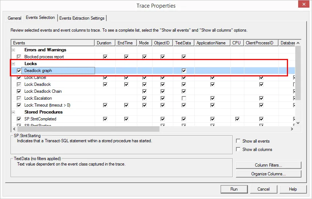Viewport: 312px width, 199px height.
Task: Uncheck the Deadlock graph event checkbox
Action: point(19,71)
